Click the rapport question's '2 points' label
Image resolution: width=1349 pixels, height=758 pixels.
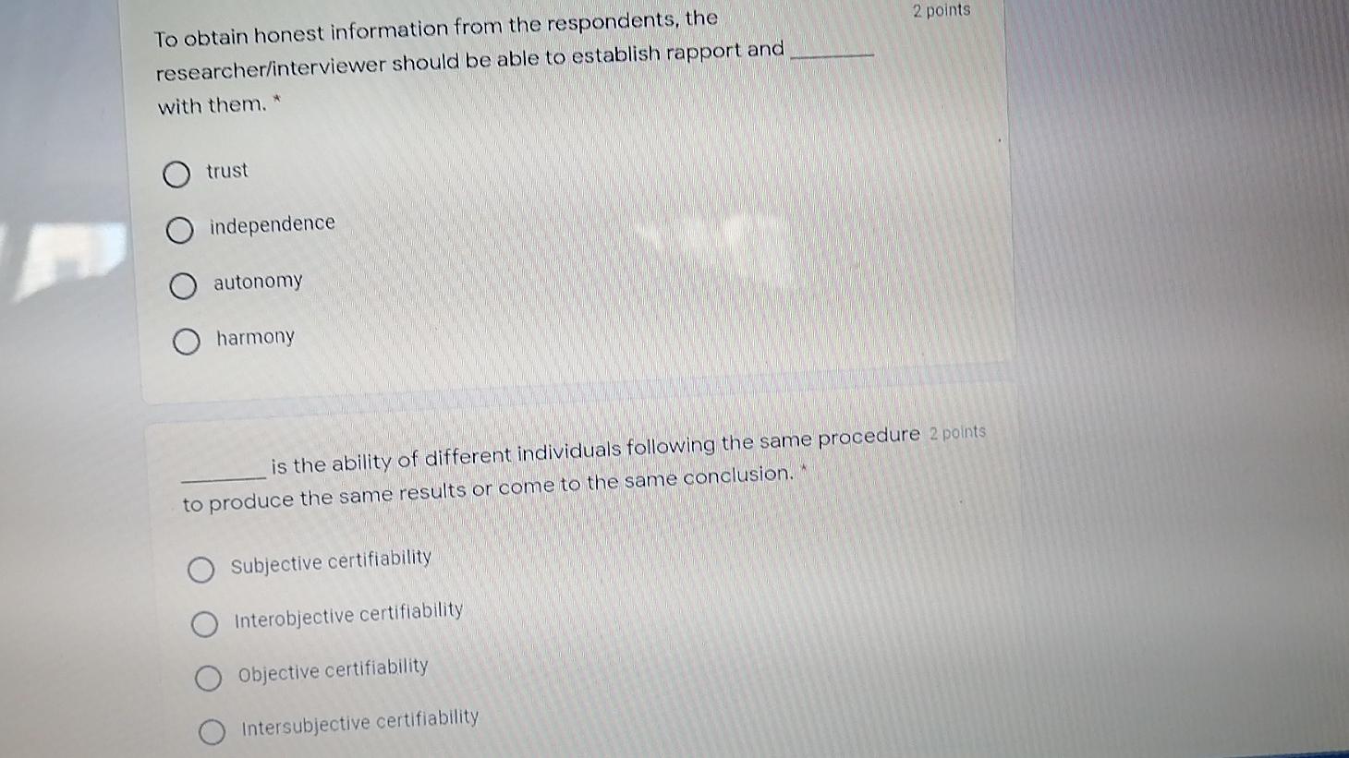point(942,11)
